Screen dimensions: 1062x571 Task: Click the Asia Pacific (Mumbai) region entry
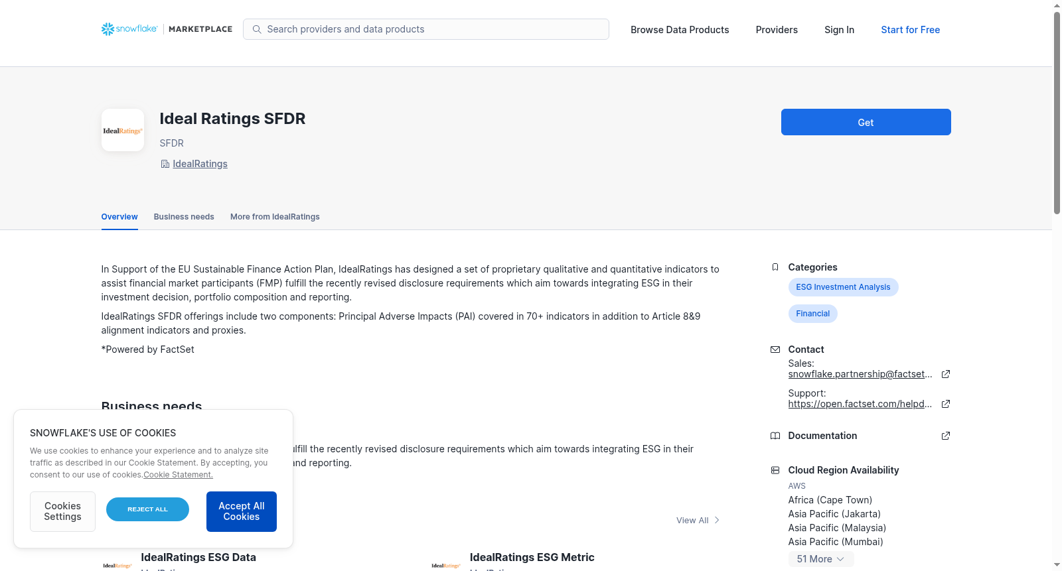click(x=836, y=542)
